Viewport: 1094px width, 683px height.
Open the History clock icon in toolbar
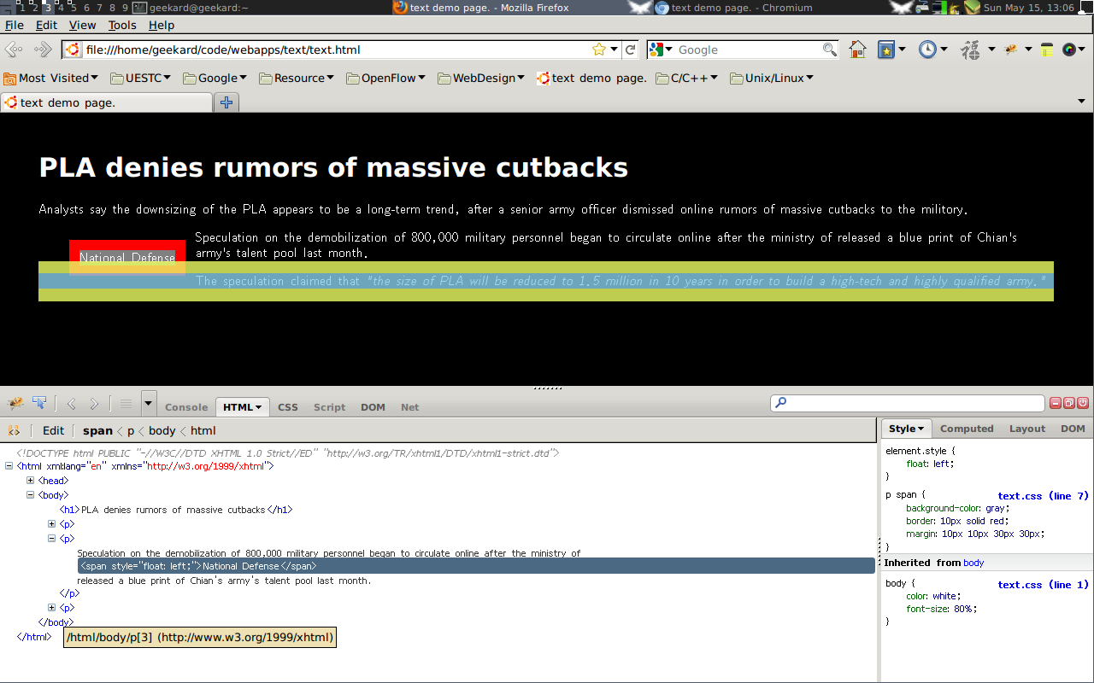(927, 50)
